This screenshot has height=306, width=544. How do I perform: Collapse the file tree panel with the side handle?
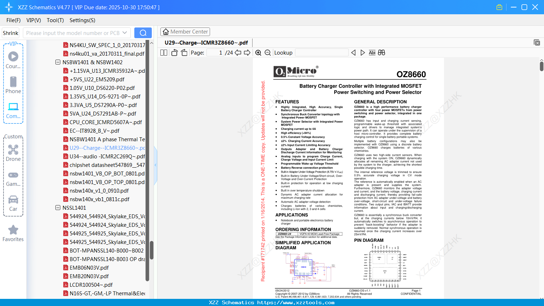[155, 165]
